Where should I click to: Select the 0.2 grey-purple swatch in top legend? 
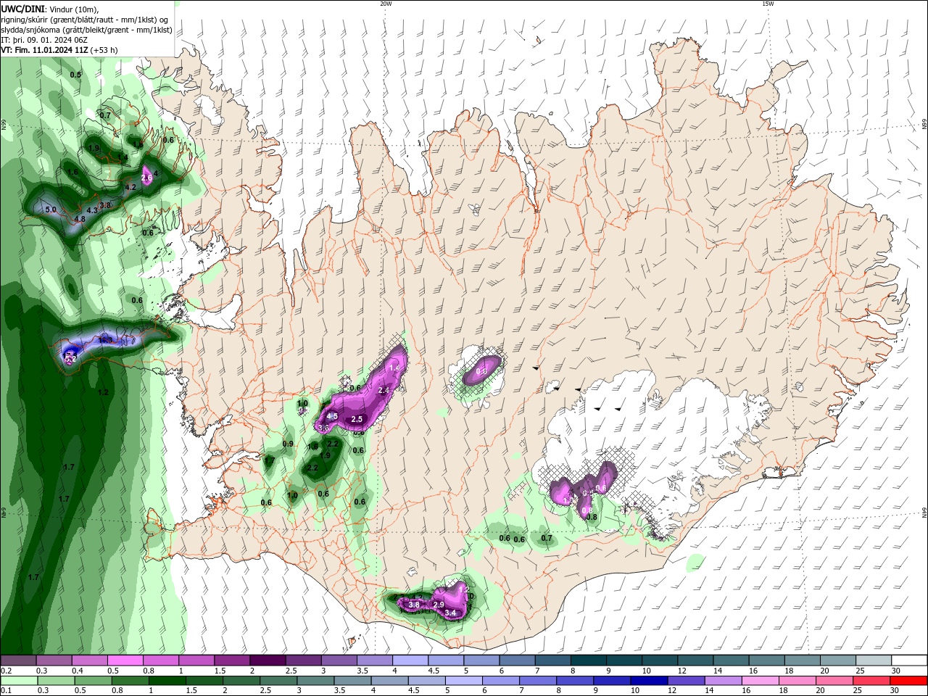tap(18, 660)
